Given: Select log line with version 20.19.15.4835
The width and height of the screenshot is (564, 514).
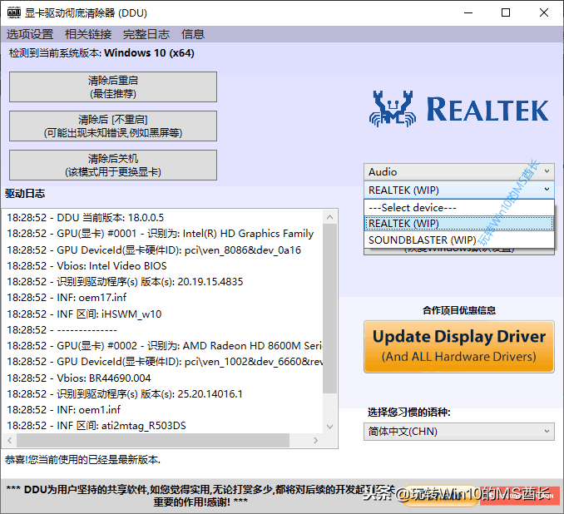Looking at the screenshot, I should tap(125, 282).
